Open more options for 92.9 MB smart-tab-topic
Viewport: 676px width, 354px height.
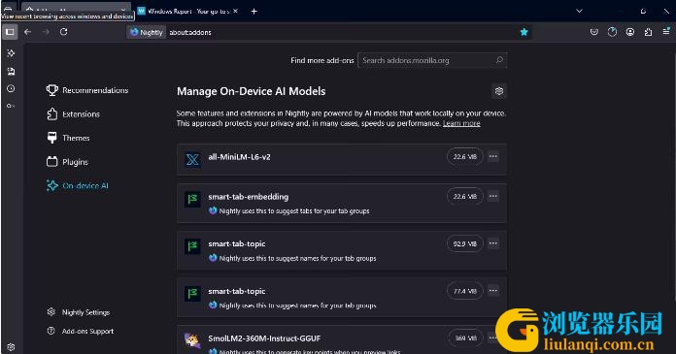[x=493, y=243]
